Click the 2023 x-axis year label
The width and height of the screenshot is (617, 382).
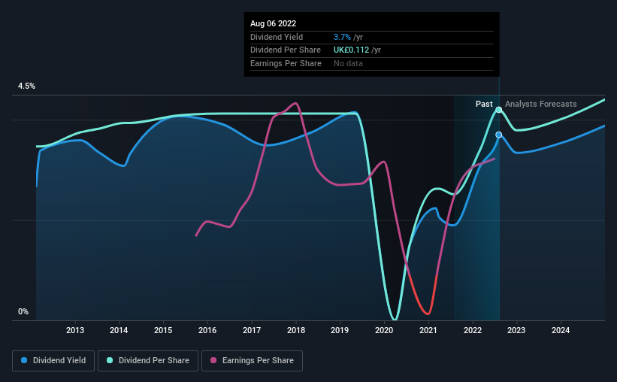516,330
